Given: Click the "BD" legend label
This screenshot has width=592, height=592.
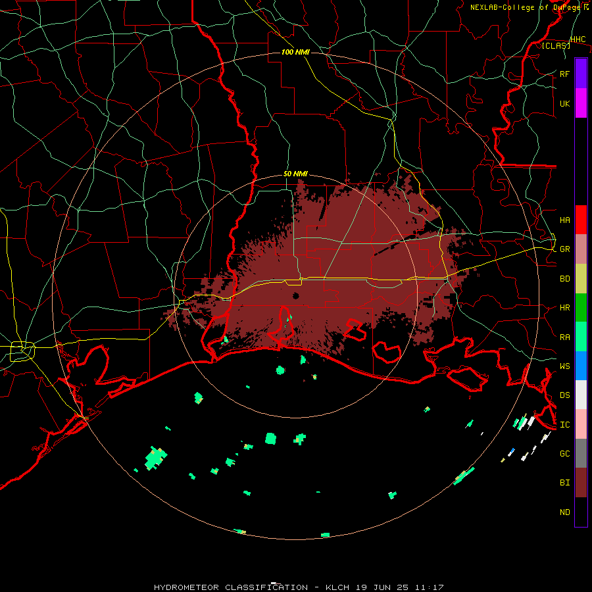Looking at the screenshot, I should (x=564, y=279).
